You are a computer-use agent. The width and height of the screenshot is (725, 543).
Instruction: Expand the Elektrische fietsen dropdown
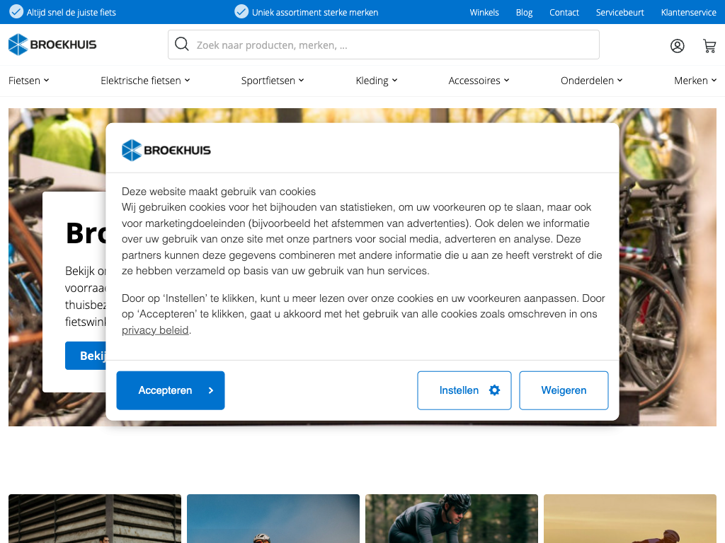(145, 81)
